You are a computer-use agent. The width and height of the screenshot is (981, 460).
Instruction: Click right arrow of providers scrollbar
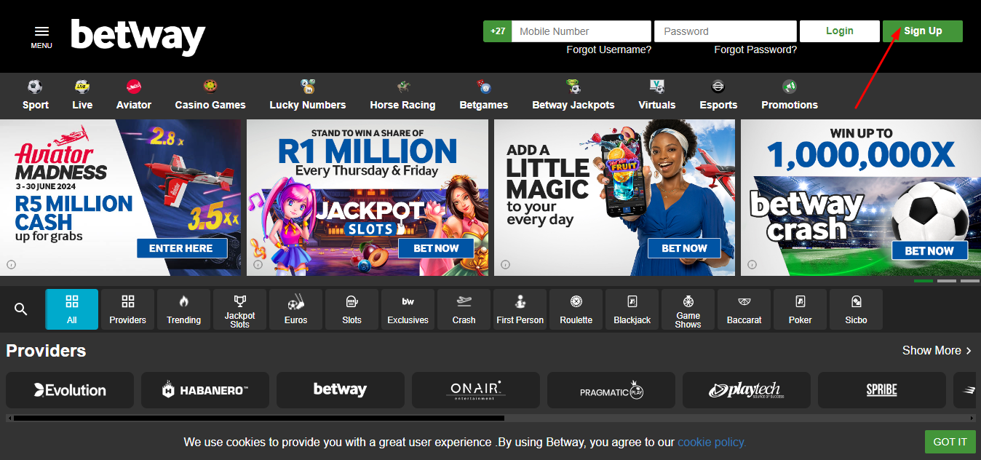(x=973, y=419)
